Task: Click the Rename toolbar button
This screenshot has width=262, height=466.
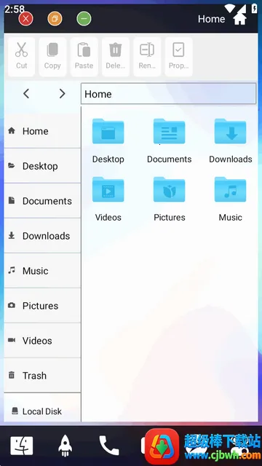Action: (x=147, y=57)
